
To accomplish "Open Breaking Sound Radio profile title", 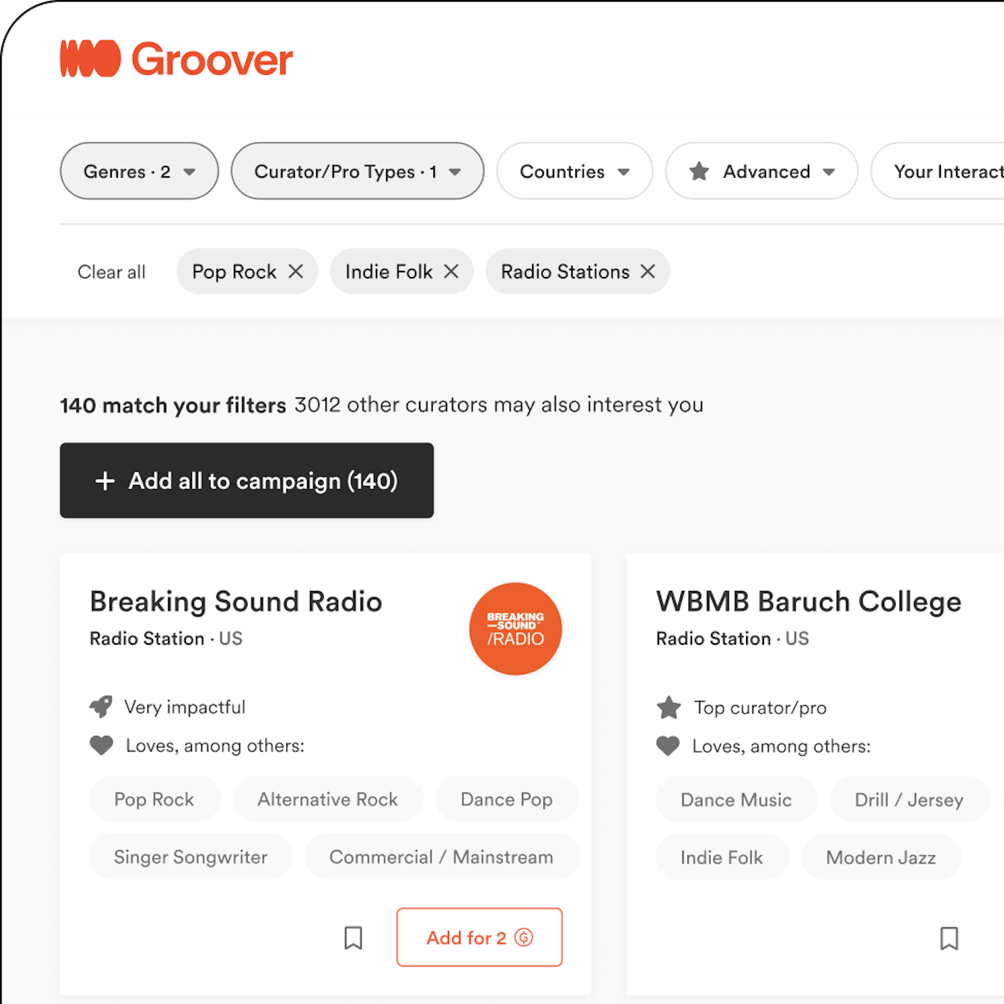I will [x=236, y=601].
